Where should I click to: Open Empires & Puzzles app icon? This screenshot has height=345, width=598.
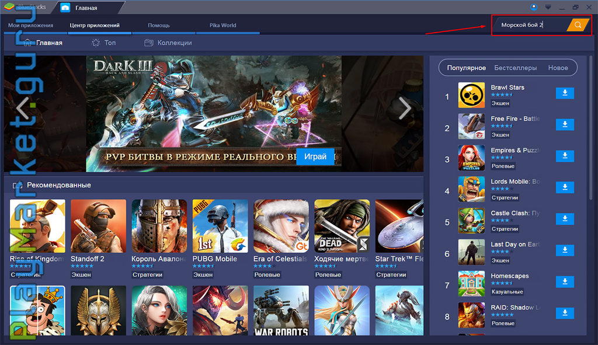471,158
